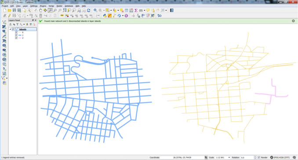
Task: Click the messages log bubble in status bar
Action: click(294, 157)
